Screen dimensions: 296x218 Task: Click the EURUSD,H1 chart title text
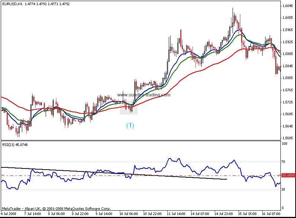(x=13, y=4)
